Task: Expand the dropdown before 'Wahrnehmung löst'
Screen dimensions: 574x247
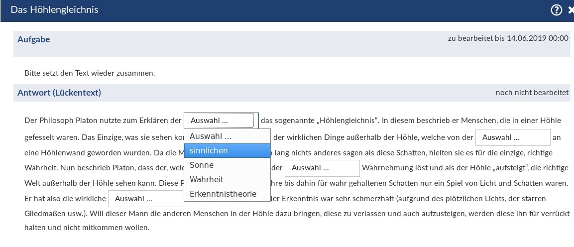Action: click(322, 168)
